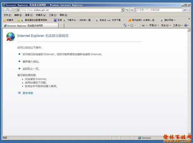Click the suggestion about reconnecting to Internet
This screenshot has height=143, width=193.
pos(63,54)
